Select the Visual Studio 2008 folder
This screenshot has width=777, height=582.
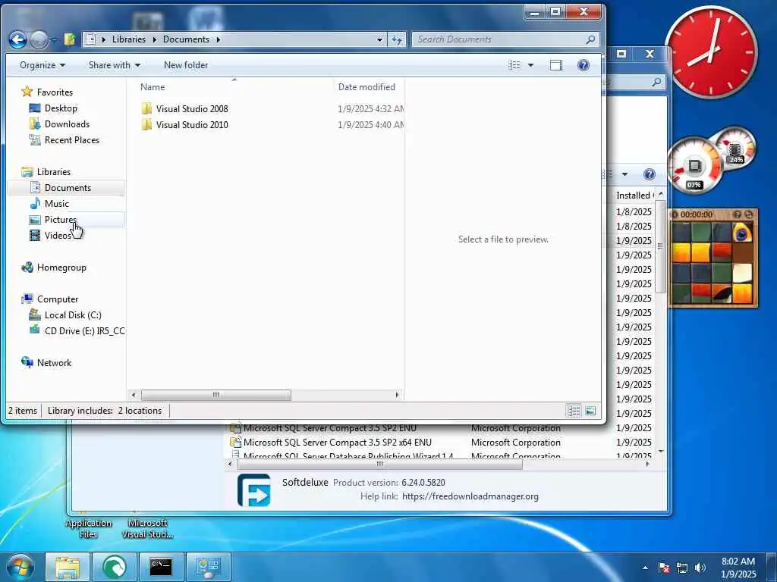(192, 108)
